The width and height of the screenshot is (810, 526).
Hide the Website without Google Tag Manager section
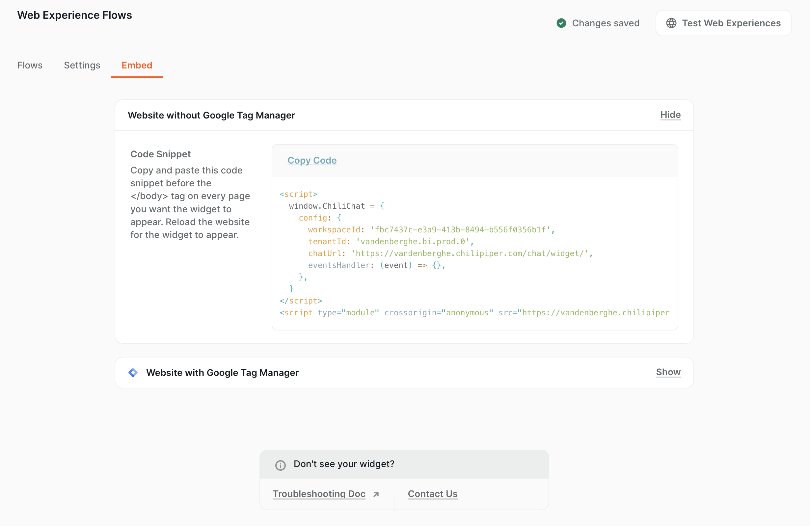tap(670, 115)
